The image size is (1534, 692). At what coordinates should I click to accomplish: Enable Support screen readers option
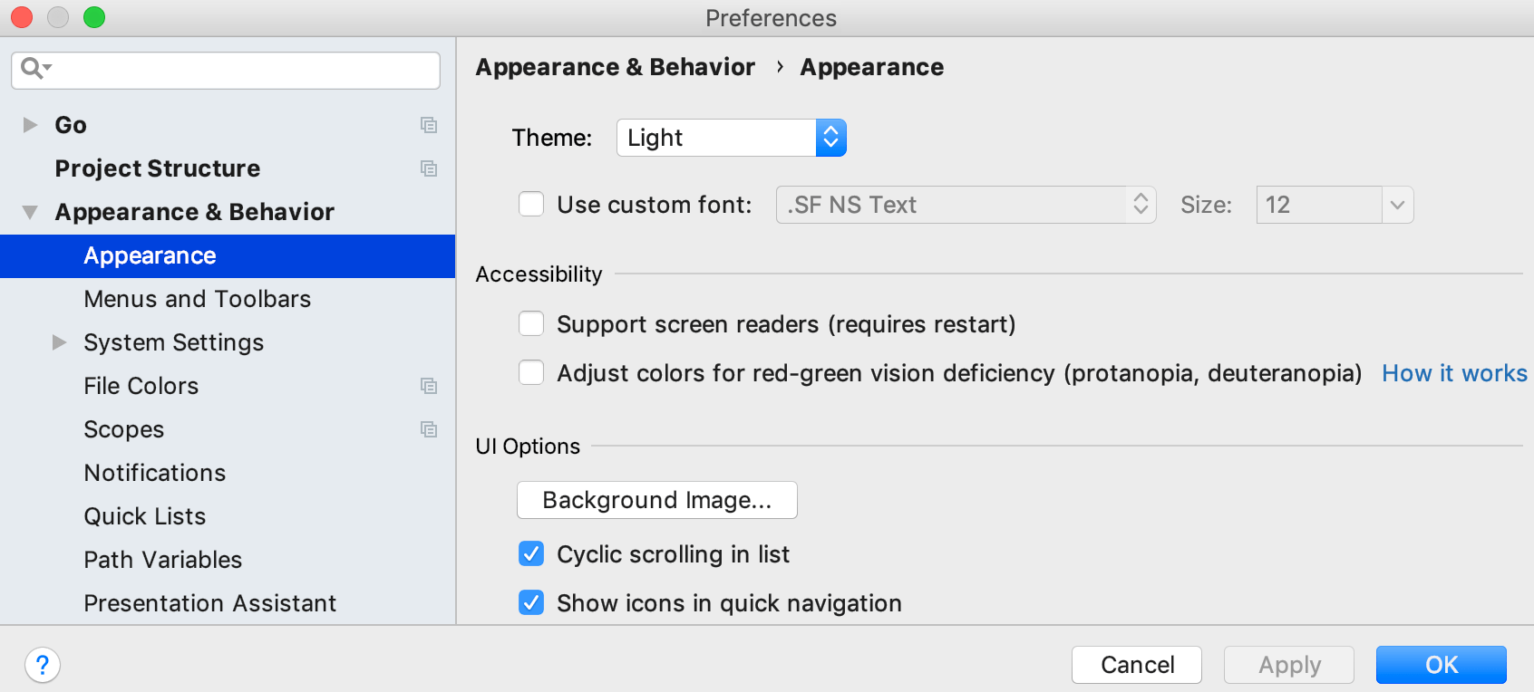(x=531, y=323)
